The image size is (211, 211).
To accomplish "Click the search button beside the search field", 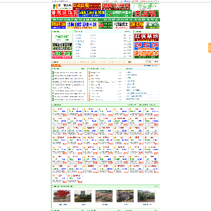I will tap(156, 62).
